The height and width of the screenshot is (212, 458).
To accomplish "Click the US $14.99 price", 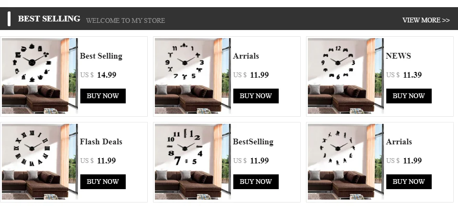I will pos(98,75).
